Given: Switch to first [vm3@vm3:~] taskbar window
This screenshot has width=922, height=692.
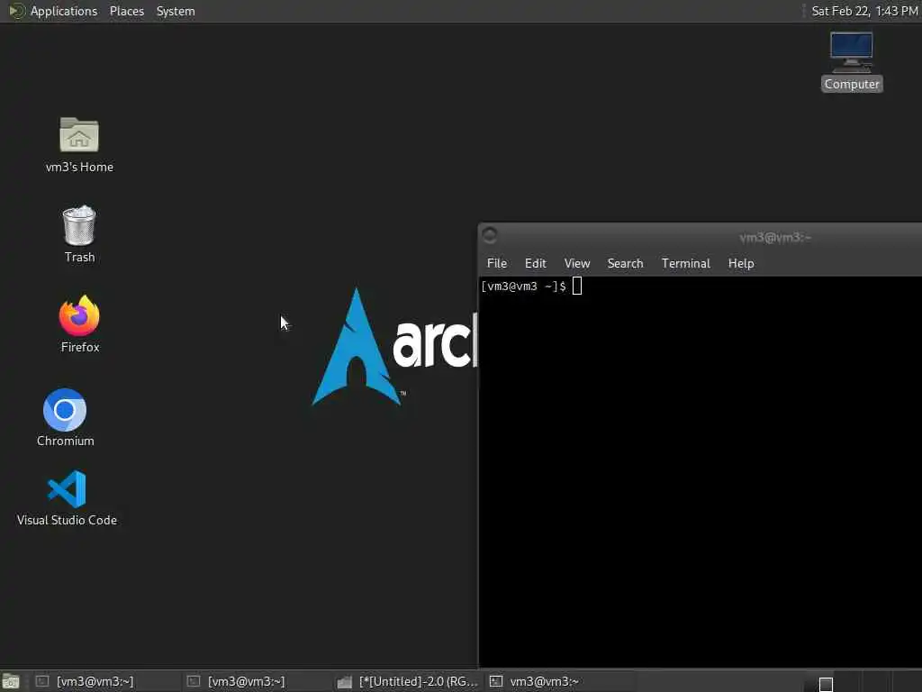Looking at the screenshot, I should point(104,681).
